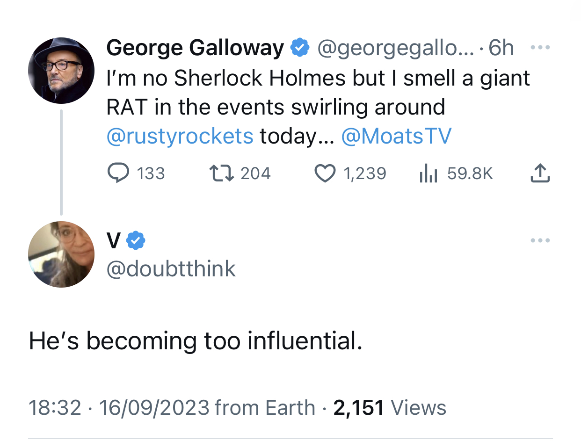The image size is (581, 448).
Task: Click George Galloway's verified blue badge
Action: pos(300,48)
